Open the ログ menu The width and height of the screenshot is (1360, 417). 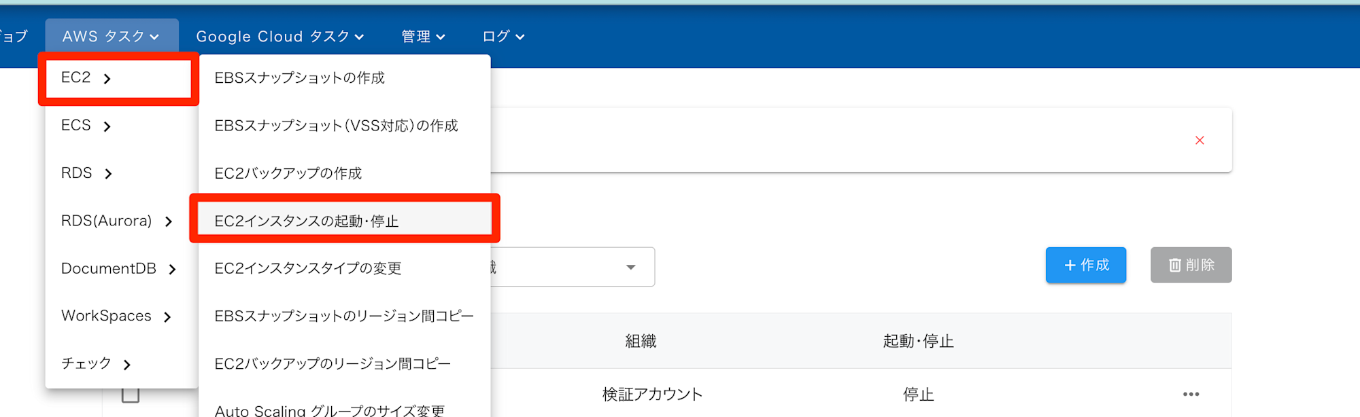click(x=503, y=37)
